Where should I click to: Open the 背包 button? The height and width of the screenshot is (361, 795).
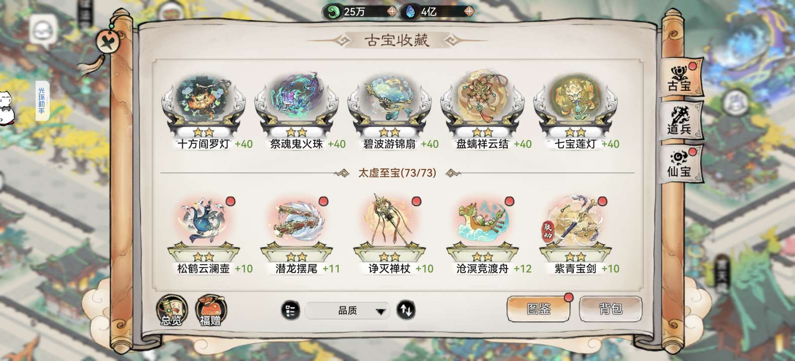[x=611, y=309]
